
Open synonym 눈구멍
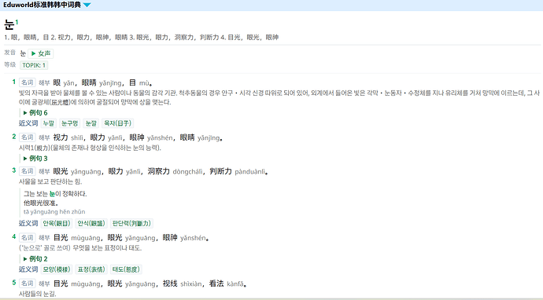pyautogui.click(x=69, y=123)
